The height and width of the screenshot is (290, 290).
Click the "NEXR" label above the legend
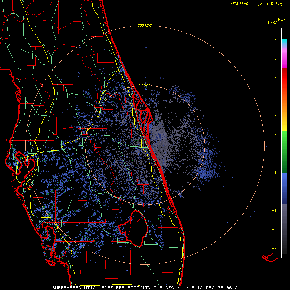(283, 19)
